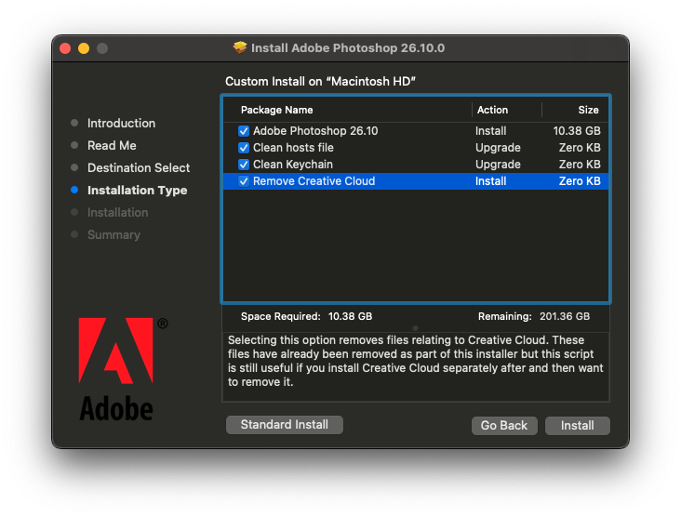Uncheck the Remove Creative Cloud checkbox
The width and height of the screenshot is (681, 517).
[244, 181]
